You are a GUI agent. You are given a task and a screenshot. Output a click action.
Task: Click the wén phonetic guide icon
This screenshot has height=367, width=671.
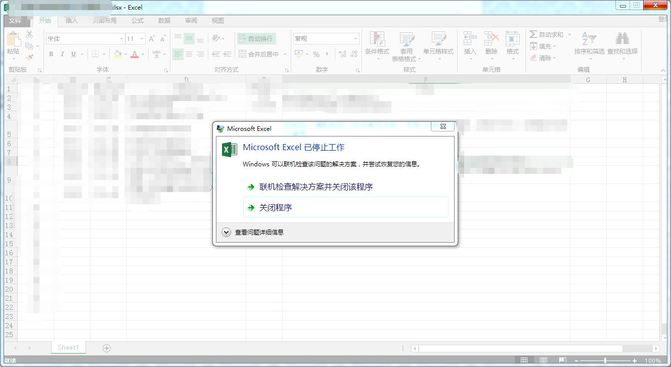coord(156,54)
